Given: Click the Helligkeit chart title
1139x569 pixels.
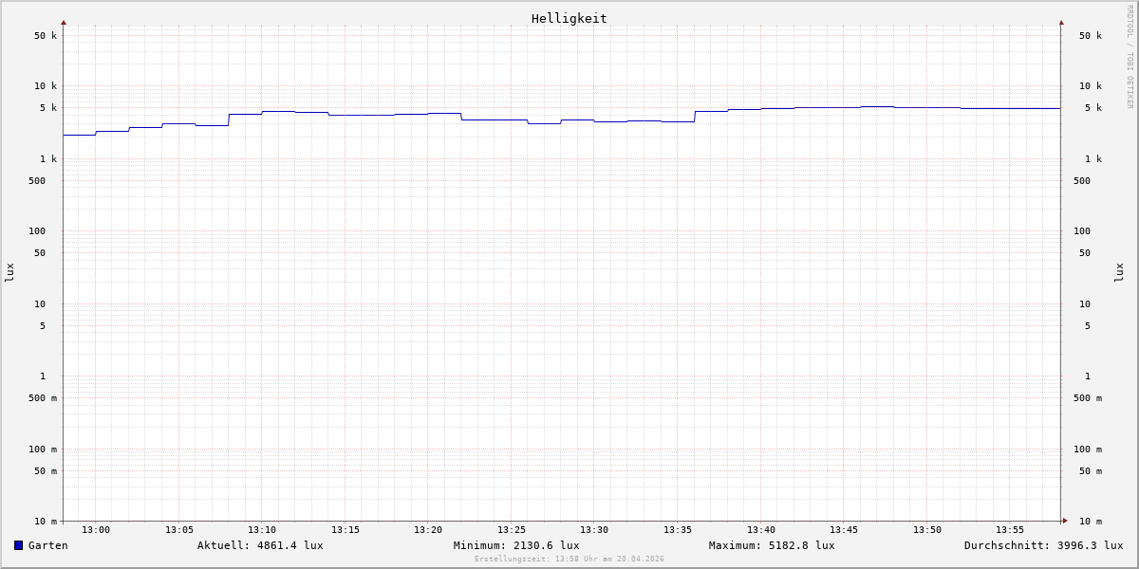Looking at the screenshot, I should point(569,18).
